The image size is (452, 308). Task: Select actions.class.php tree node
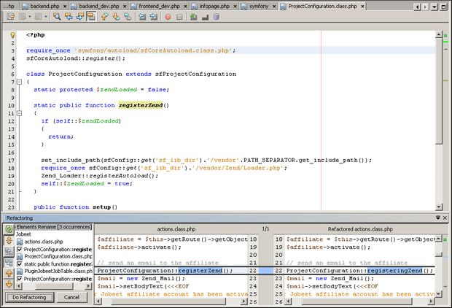[x=40, y=242]
